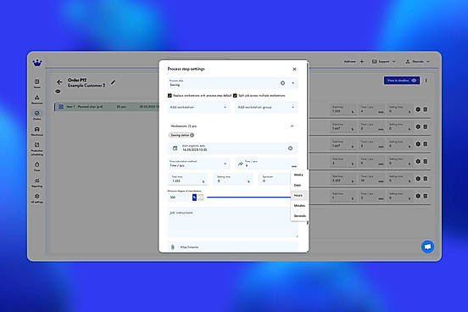468x312 pixels.
Task: Click the plus icon next to Add new
Action: (x=362, y=62)
